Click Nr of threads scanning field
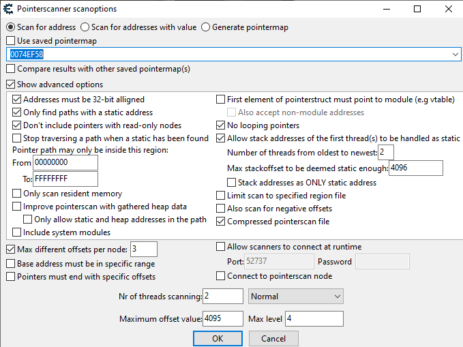The height and width of the screenshot is (347, 463). [x=223, y=296]
